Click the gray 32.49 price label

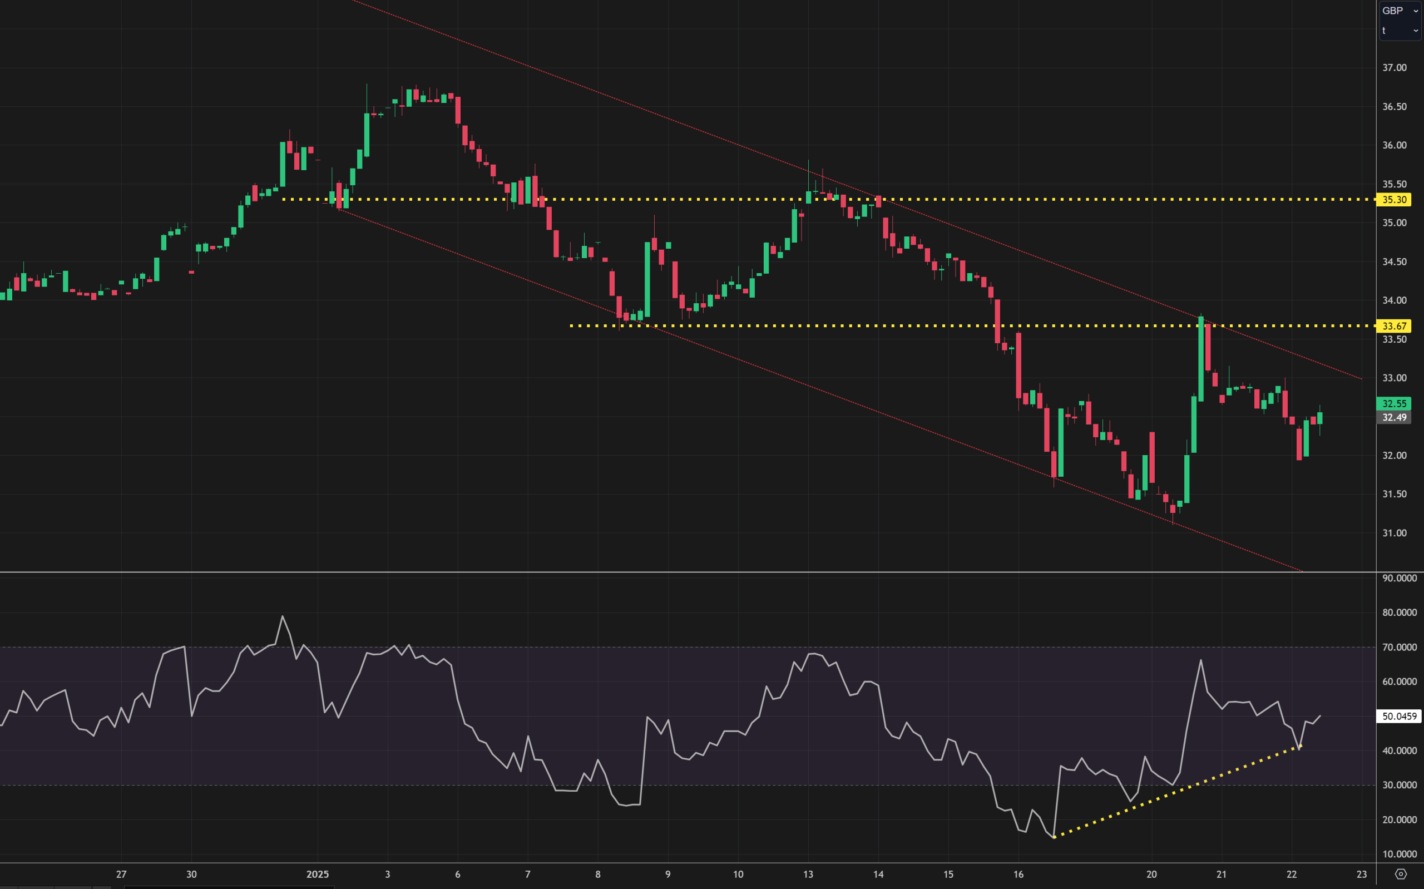click(x=1394, y=417)
